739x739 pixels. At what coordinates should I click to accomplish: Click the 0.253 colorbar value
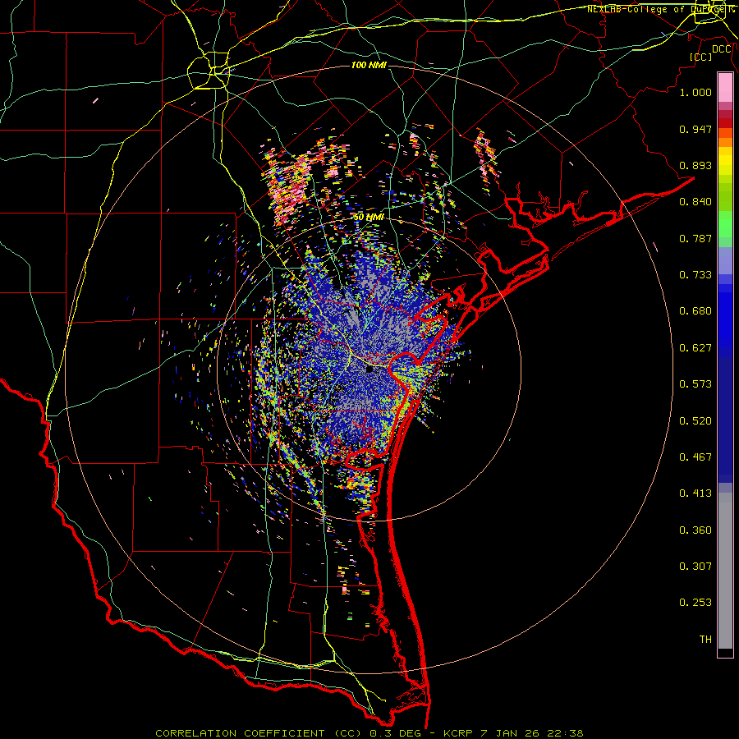point(695,603)
